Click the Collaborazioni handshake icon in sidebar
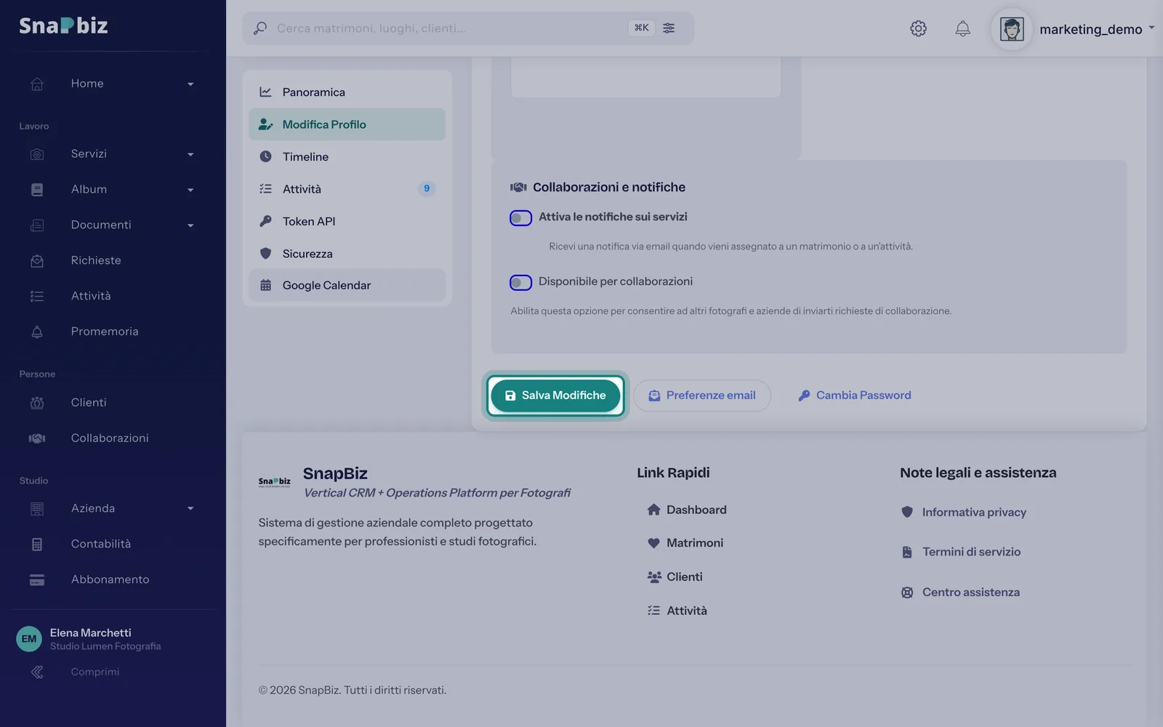This screenshot has height=727, width=1163. coord(37,438)
